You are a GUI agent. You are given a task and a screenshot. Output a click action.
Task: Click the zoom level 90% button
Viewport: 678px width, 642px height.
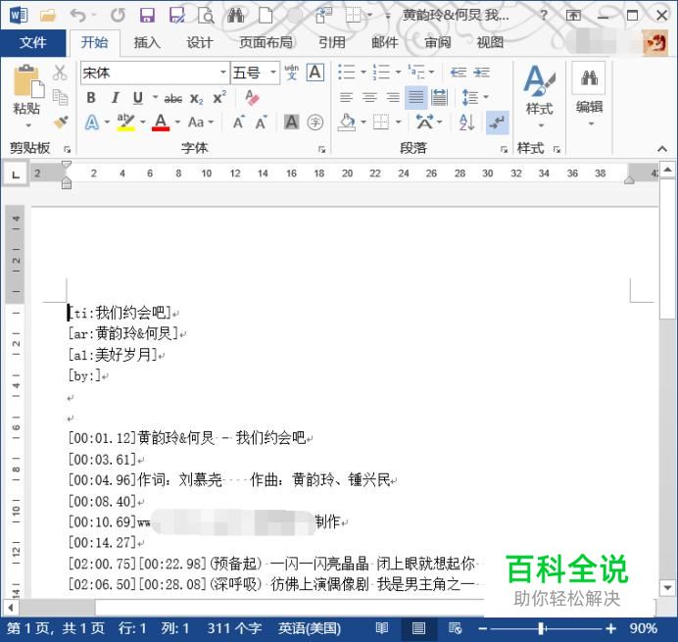[644, 628]
